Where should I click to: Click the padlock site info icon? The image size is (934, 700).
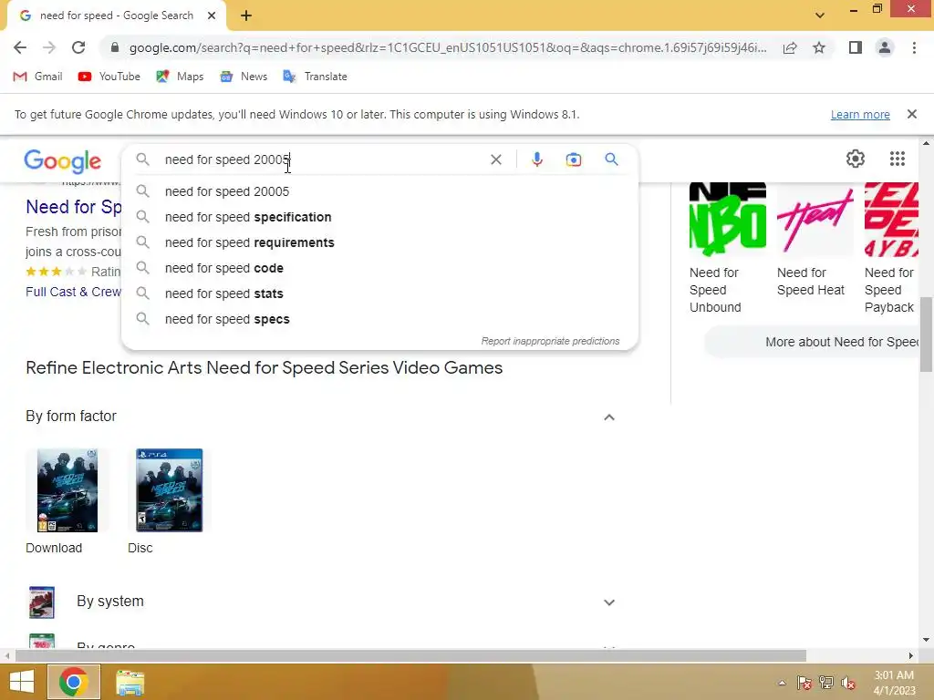(x=115, y=47)
